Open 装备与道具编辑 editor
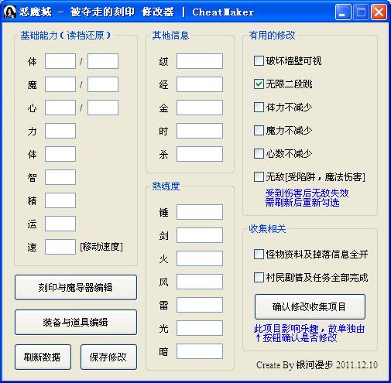Image resolution: width=391 pixels, height=383 pixels. click(x=76, y=322)
